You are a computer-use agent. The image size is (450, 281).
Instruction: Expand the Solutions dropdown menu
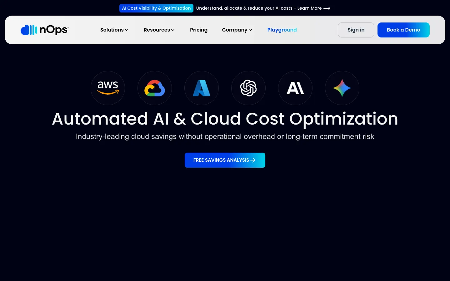coord(114,30)
